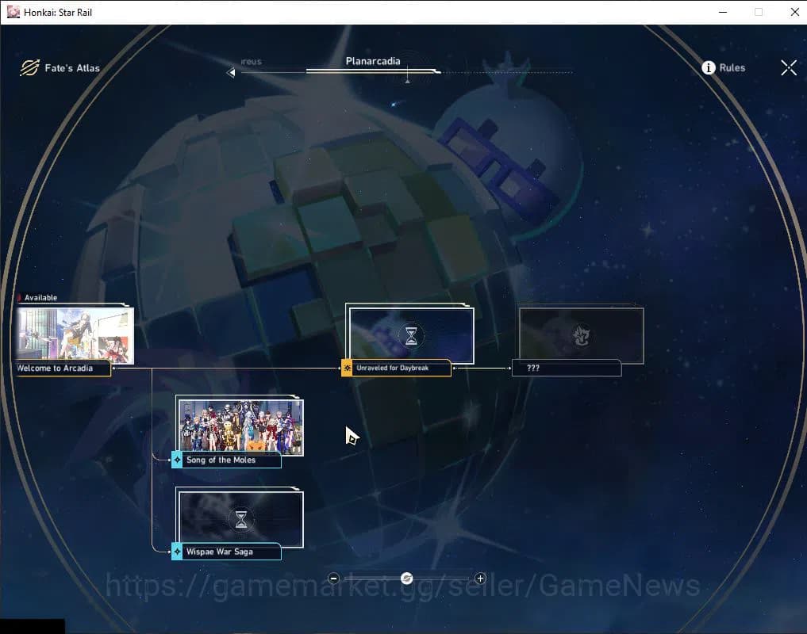Click the locked emblem icon on the ??? card
The height and width of the screenshot is (634, 807).
[580, 335]
